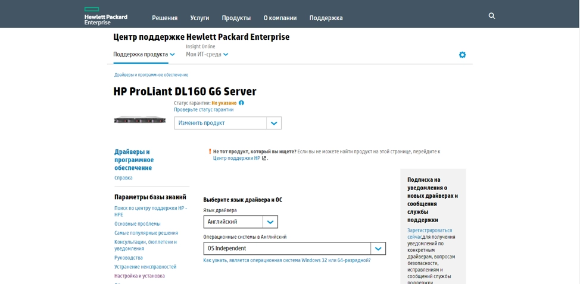The height and width of the screenshot is (284, 580).
Task: Click the Проверьте статус гарантии link
Action: (x=204, y=110)
